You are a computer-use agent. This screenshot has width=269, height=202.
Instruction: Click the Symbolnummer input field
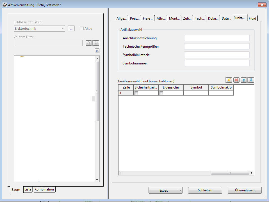click(217, 63)
